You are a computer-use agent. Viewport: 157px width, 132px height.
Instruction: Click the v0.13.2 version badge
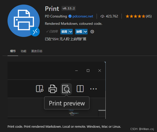[69, 8]
